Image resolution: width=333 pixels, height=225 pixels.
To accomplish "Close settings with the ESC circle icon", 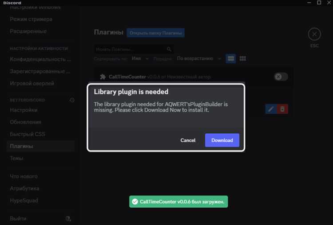I will click(x=314, y=34).
